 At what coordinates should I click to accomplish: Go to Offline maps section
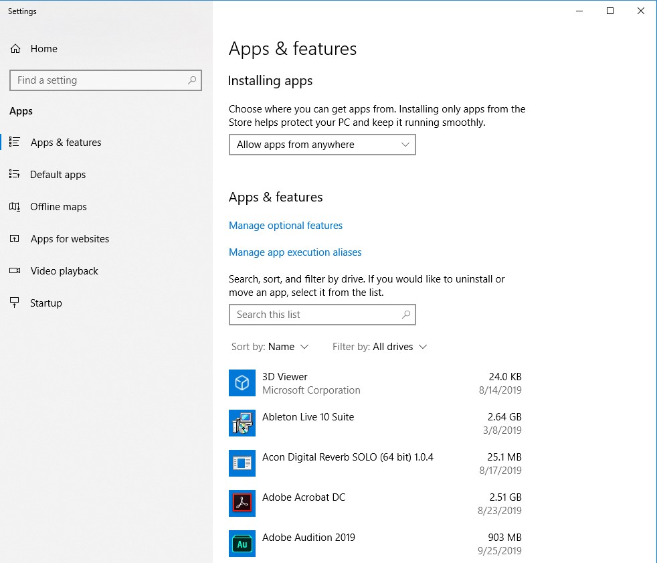tap(58, 207)
